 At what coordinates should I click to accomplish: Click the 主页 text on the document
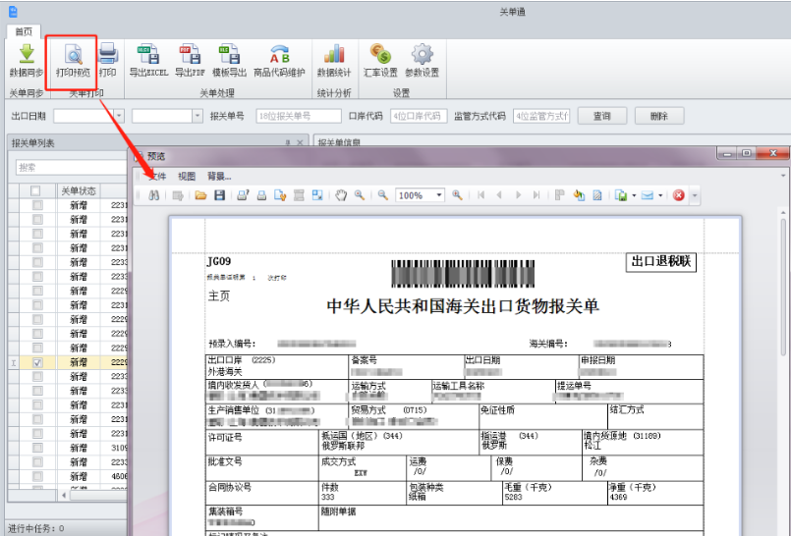click(x=219, y=295)
